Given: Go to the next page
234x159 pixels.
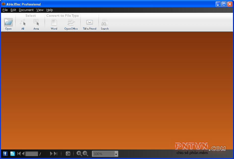Looking at the screenshot, I should pos(51,154).
